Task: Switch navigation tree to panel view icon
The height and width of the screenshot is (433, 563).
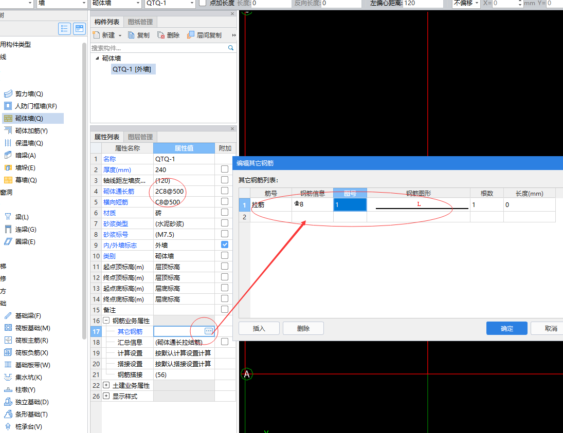Action: click(x=79, y=29)
